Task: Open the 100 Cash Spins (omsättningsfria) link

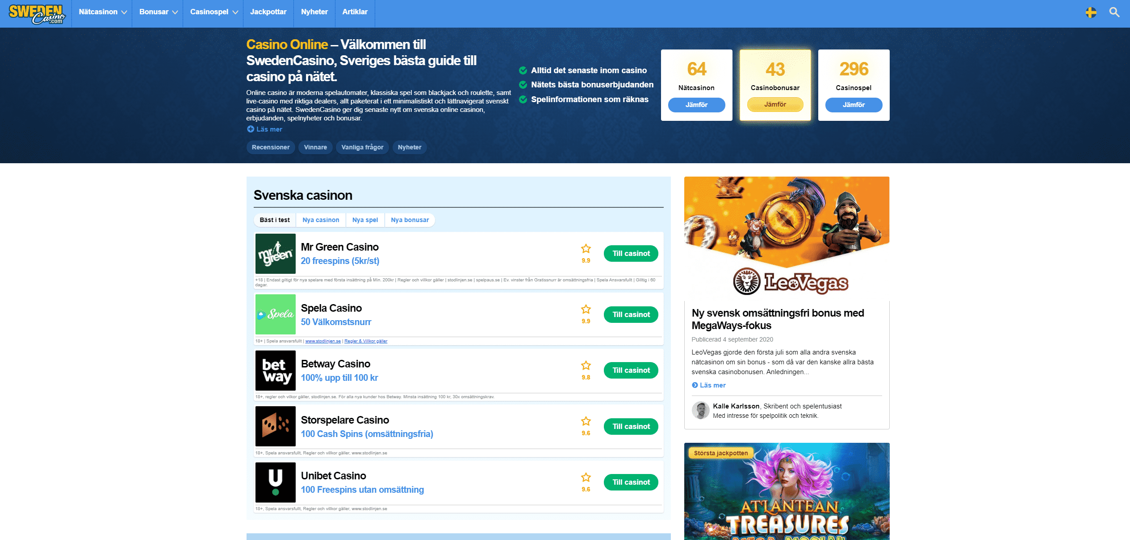Action: 367,434
